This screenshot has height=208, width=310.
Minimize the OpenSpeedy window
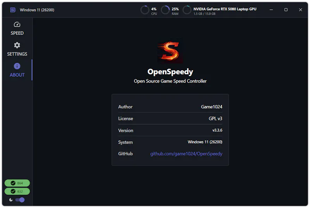(271, 10)
